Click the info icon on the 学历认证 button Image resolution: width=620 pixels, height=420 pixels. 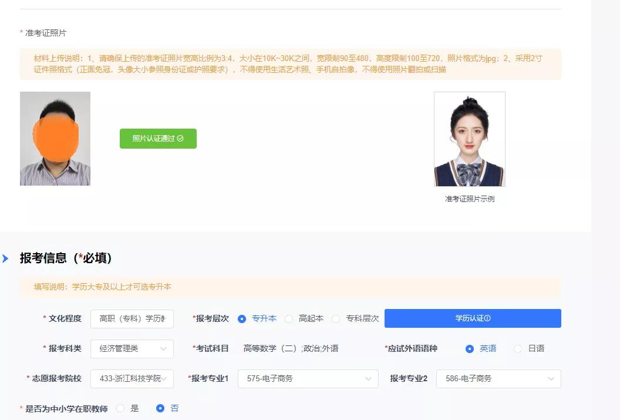pyautogui.click(x=487, y=318)
